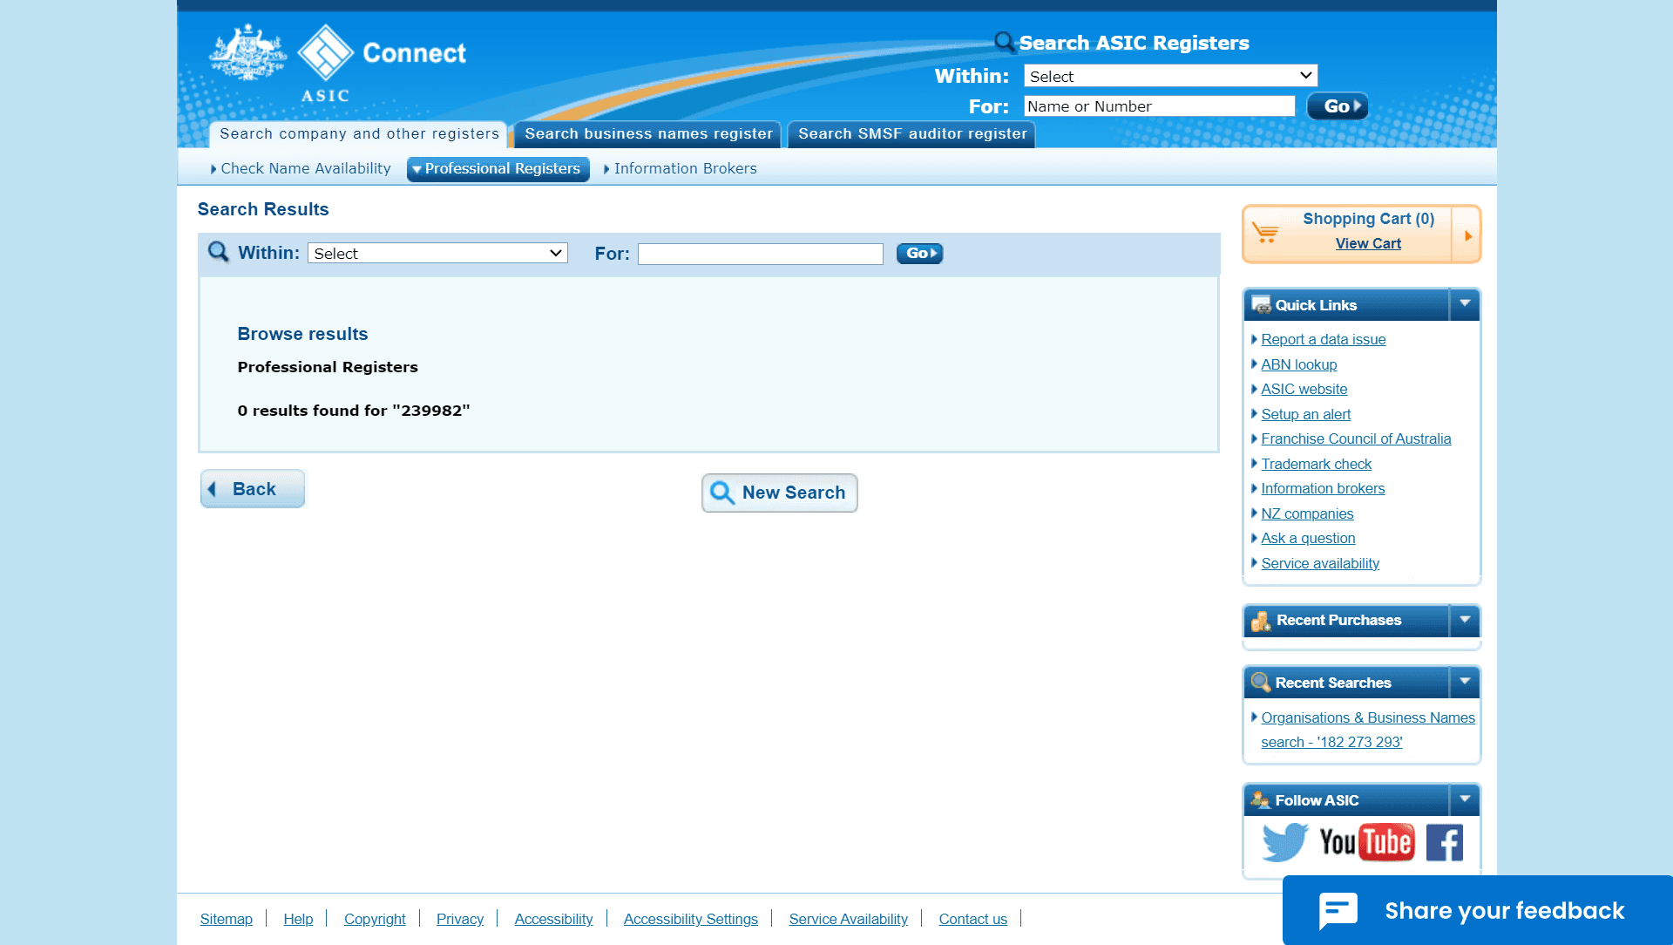Click the shopping cart icon

click(x=1265, y=233)
